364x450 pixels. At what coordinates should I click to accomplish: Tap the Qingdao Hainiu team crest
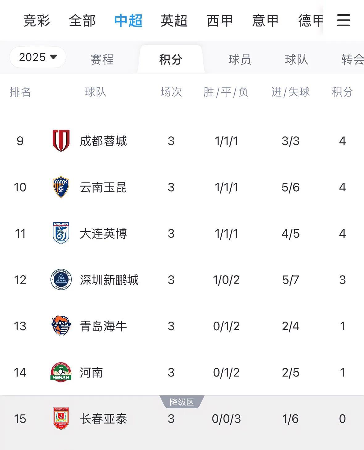click(61, 326)
